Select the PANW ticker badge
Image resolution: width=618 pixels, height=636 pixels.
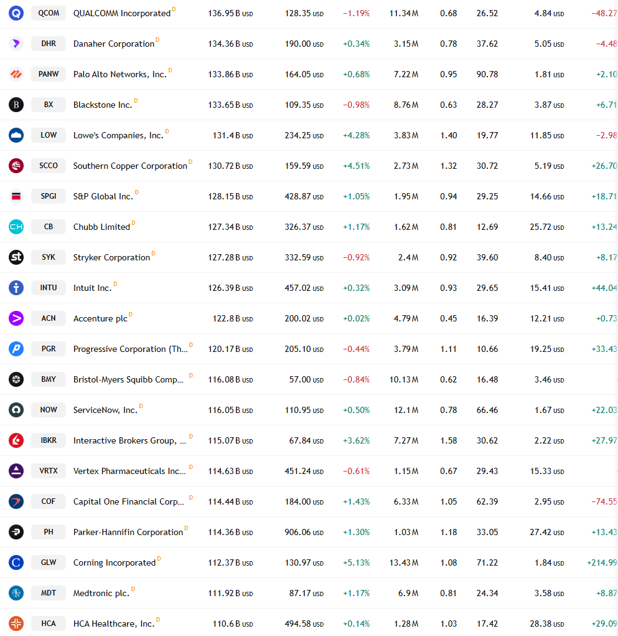pyautogui.click(x=49, y=74)
